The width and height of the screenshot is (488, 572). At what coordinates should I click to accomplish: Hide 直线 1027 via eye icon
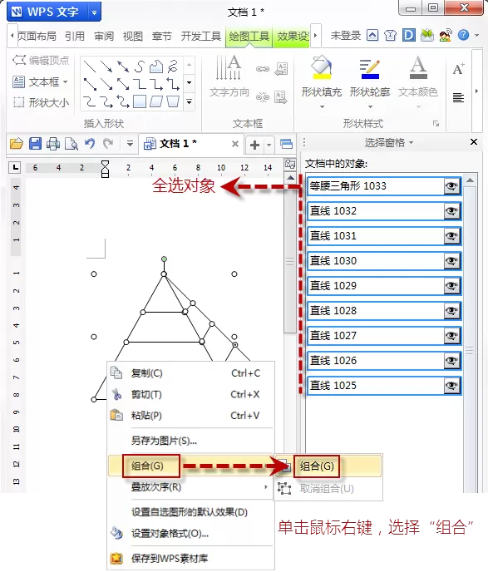451,336
